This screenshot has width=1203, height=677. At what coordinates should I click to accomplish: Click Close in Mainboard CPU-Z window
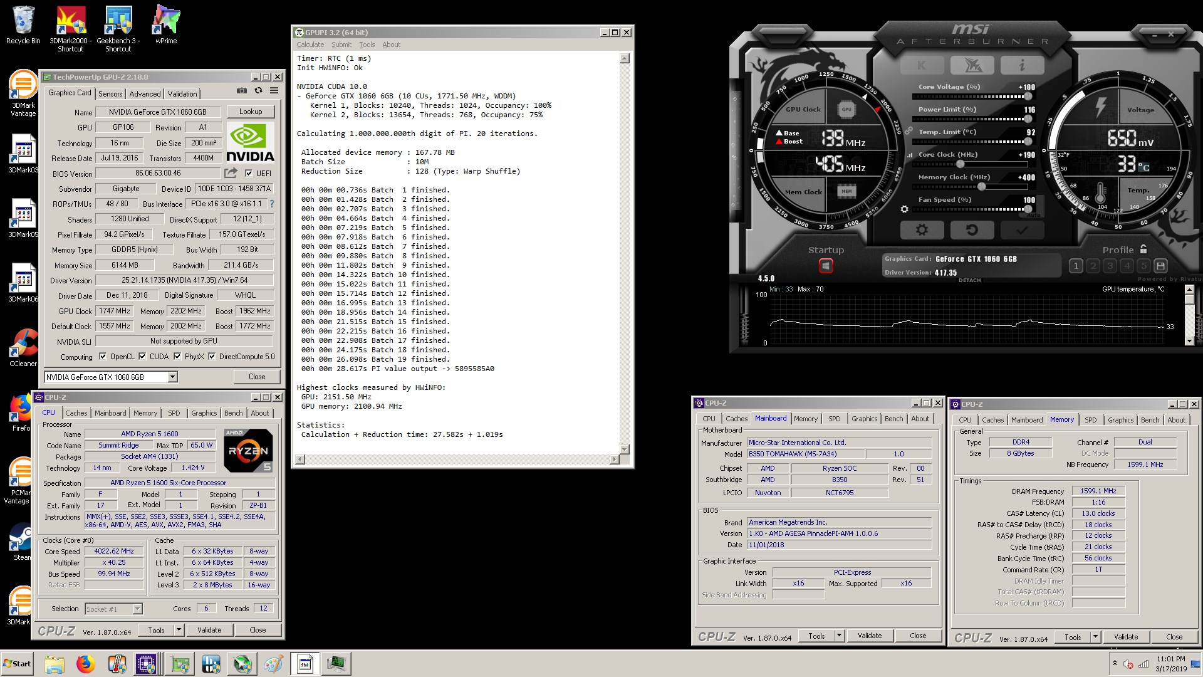[918, 636]
